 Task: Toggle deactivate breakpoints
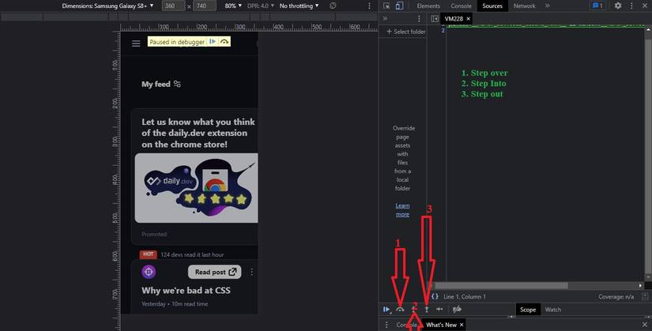(457, 310)
